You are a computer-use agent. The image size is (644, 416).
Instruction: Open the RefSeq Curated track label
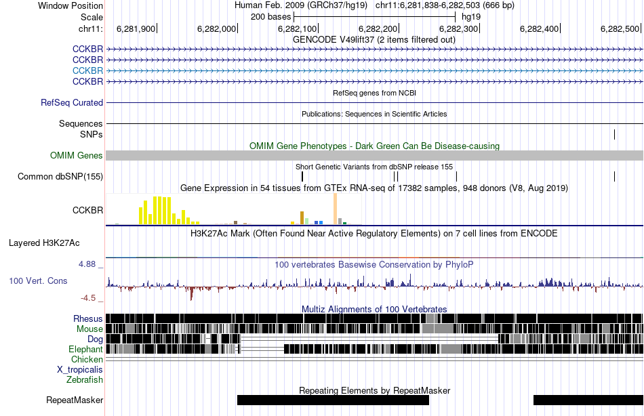72,103
